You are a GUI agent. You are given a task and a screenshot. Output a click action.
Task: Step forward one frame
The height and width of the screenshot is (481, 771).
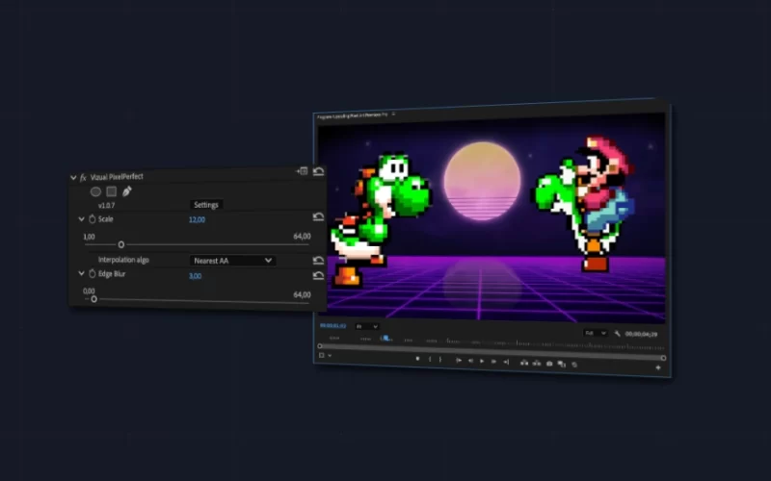tap(493, 362)
